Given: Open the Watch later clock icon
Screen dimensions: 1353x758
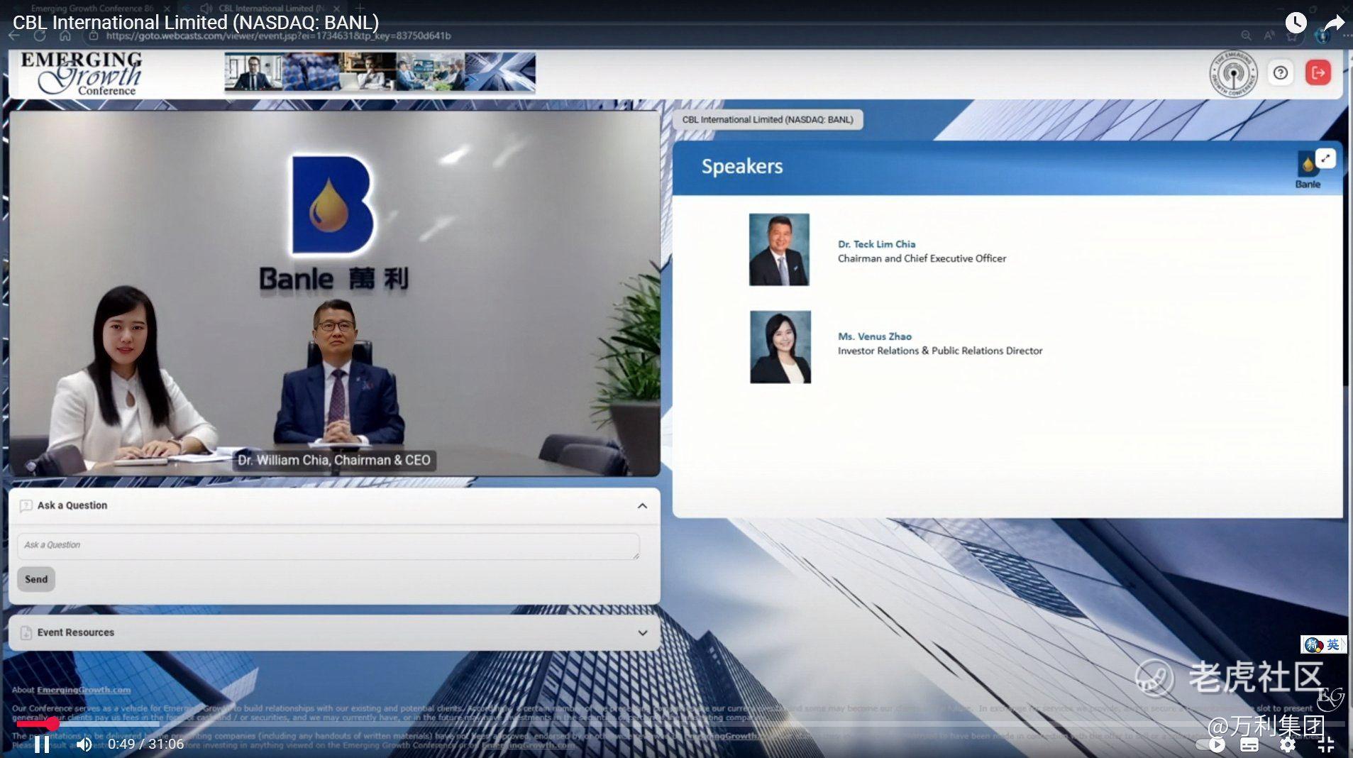Looking at the screenshot, I should pyautogui.click(x=1296, y=23).
